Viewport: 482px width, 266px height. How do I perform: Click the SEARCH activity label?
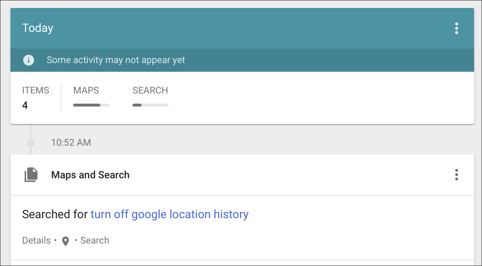point(150,90)
